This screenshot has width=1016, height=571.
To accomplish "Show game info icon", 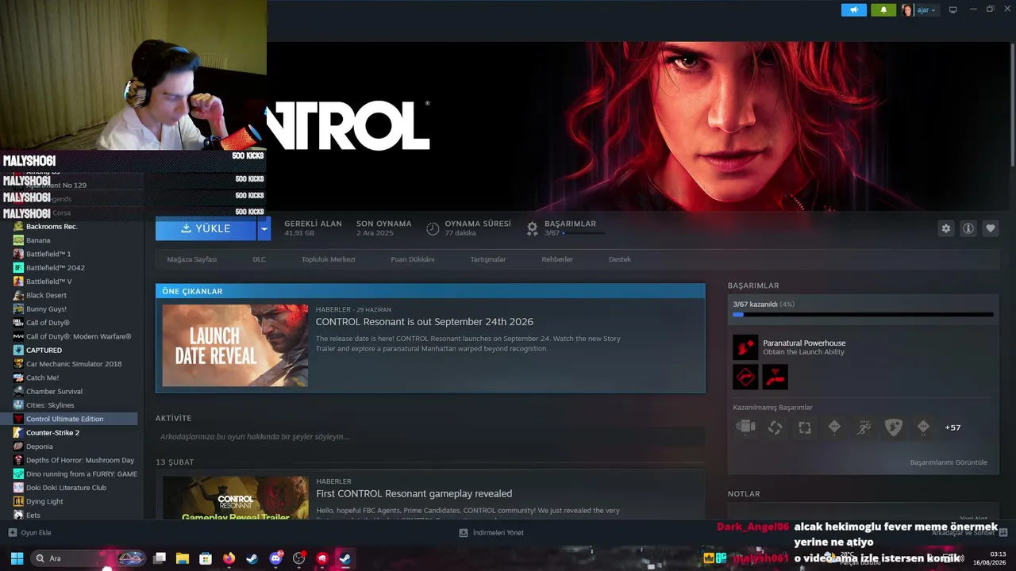I will coord(968,228).
